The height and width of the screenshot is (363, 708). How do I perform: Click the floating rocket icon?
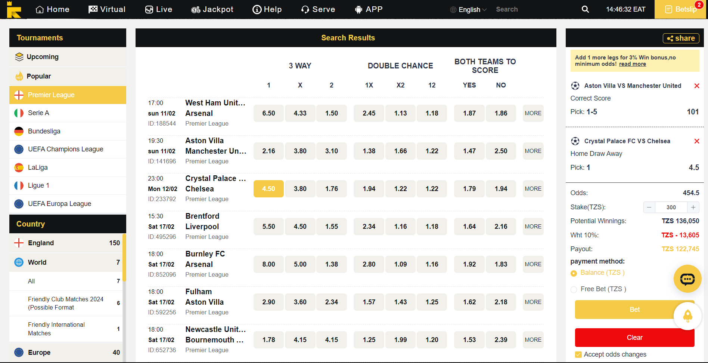[x=687, y=316]
